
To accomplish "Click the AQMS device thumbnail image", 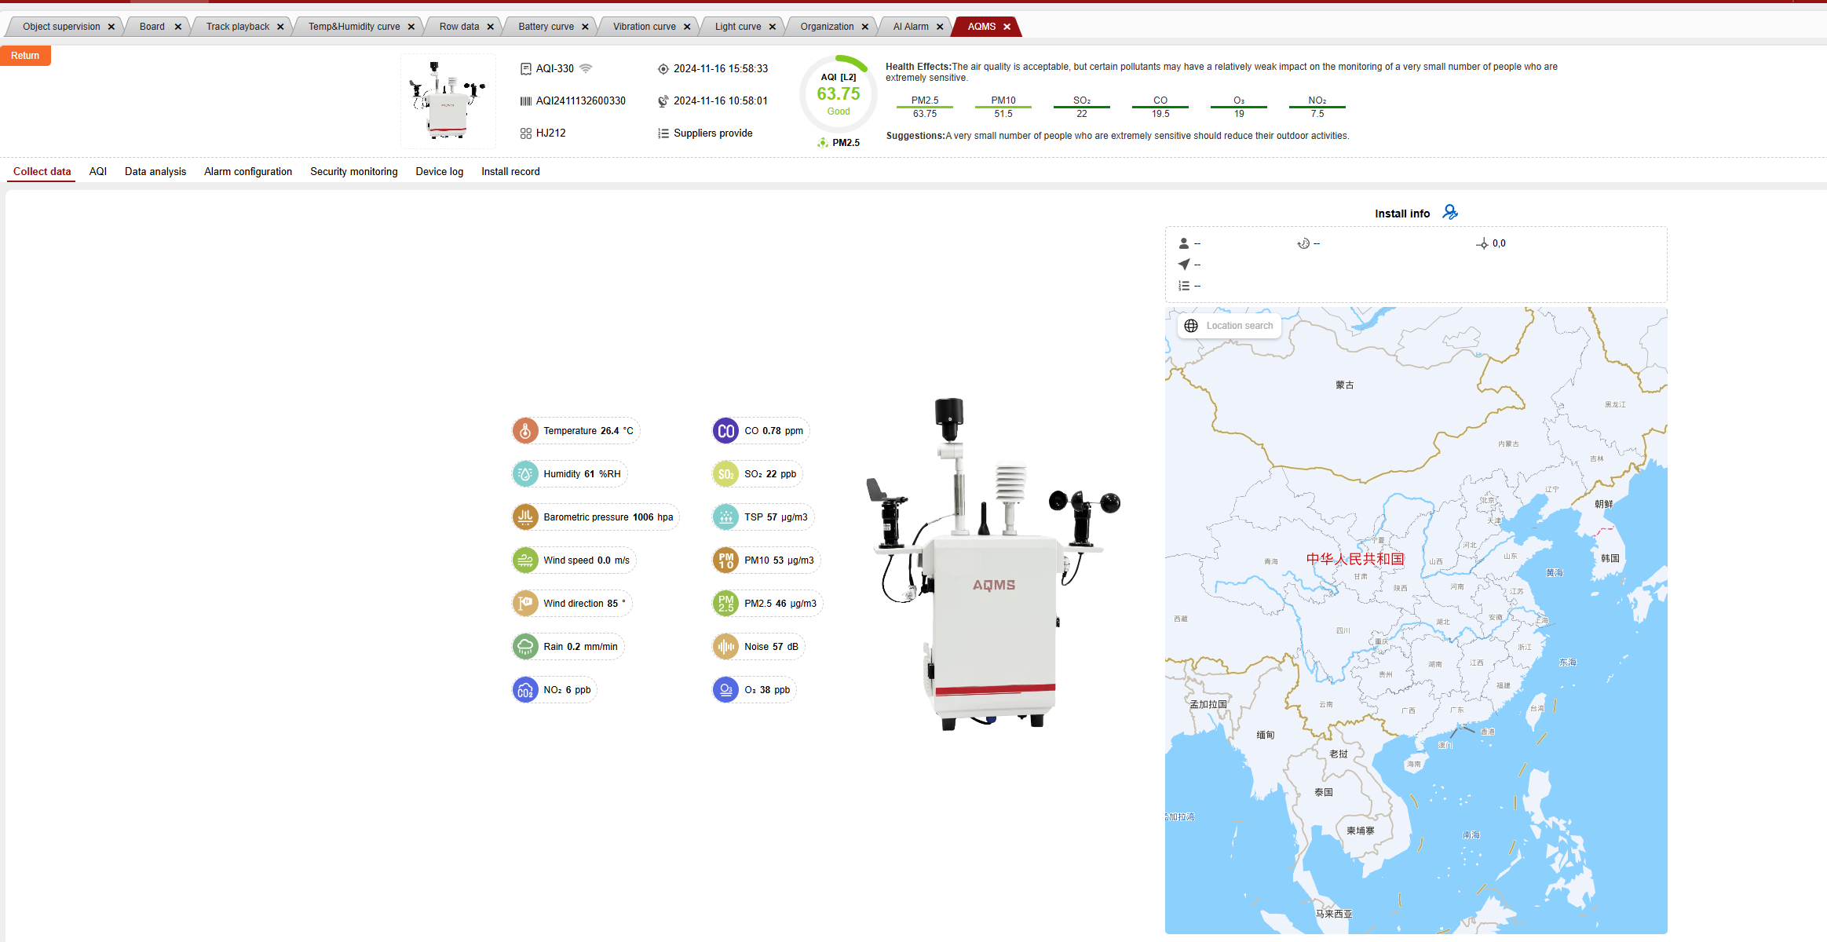I will [x=448, y=100].
